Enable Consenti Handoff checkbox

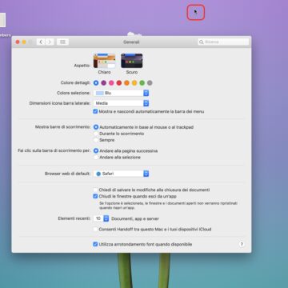coord(95,229)
